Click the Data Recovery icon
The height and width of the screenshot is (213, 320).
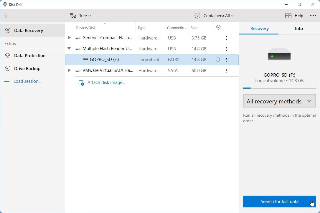8,30
